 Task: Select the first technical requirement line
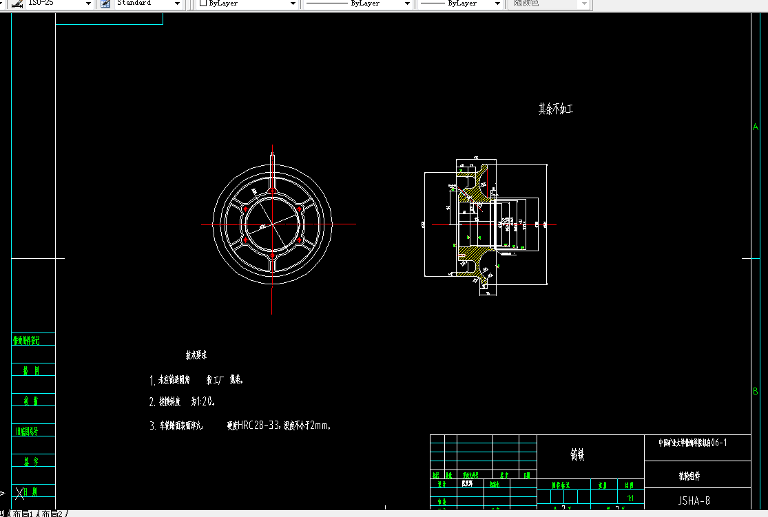coord(196,380)
